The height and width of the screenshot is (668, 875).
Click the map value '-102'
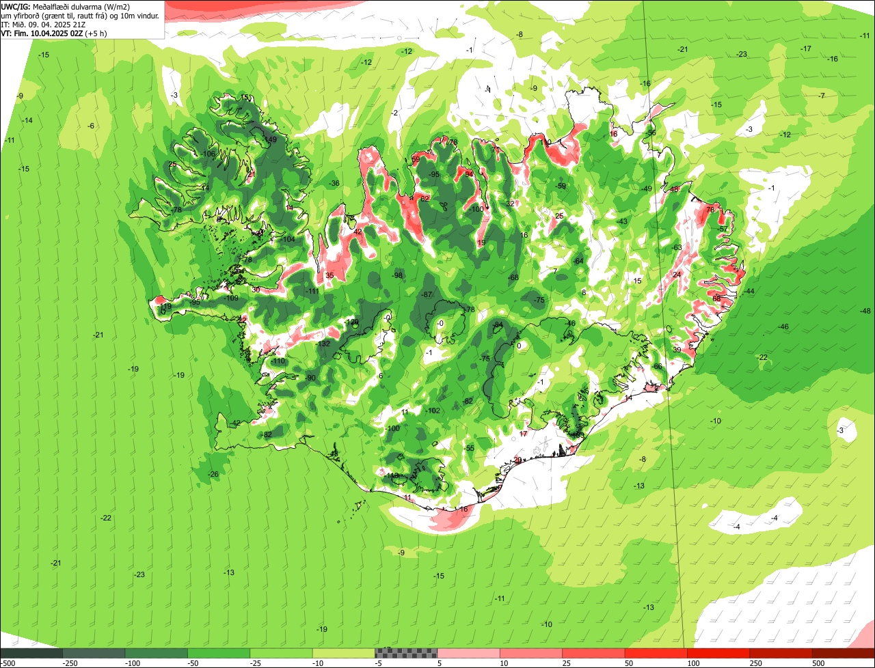pyautogui.click(x=433, y=410)
